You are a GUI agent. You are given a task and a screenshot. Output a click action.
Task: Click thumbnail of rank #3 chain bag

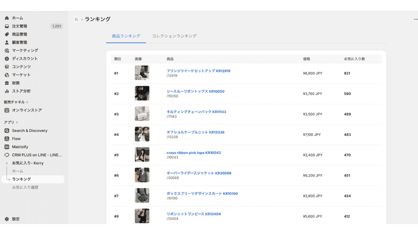point(142,113)
